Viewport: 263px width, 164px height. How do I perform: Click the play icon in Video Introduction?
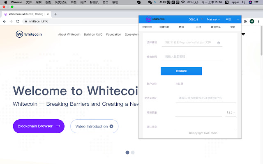coord(111,126)
